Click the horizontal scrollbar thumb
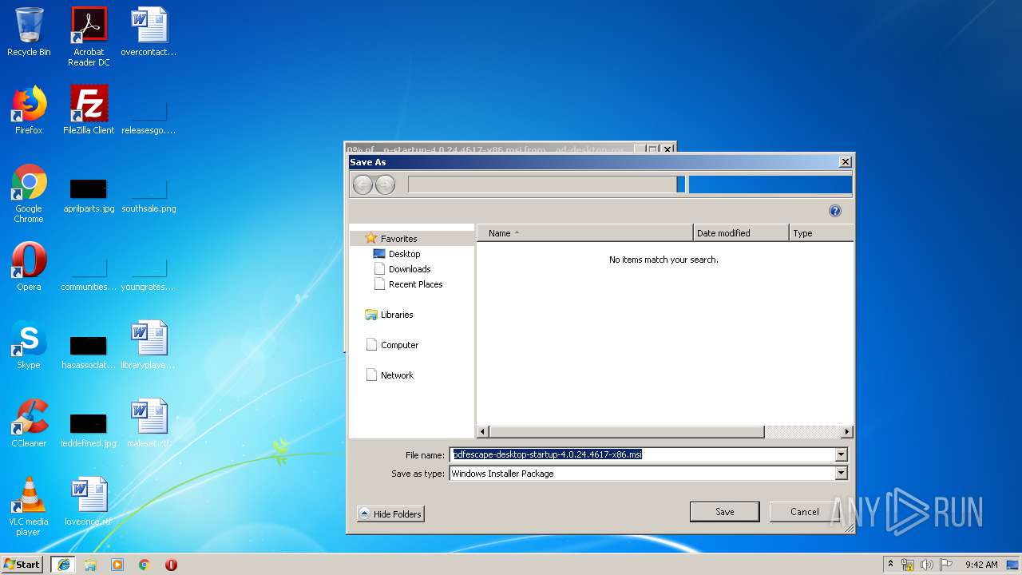The height and width of the screenshot is (575, 1022). tap(626, 432)
